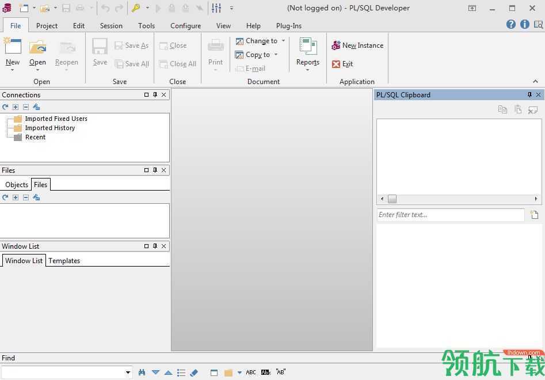Click the binoculars Find icon
This screenshot has height=380, width=545.
coord(142,373)
